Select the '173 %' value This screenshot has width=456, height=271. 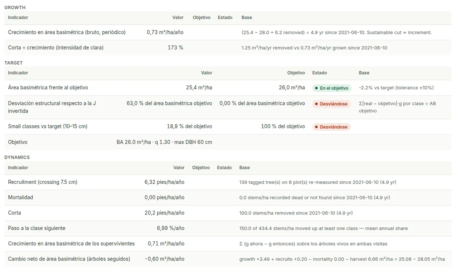click(176, 48)
